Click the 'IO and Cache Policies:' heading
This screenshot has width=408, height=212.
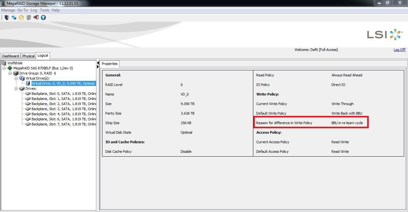(125, 142)
